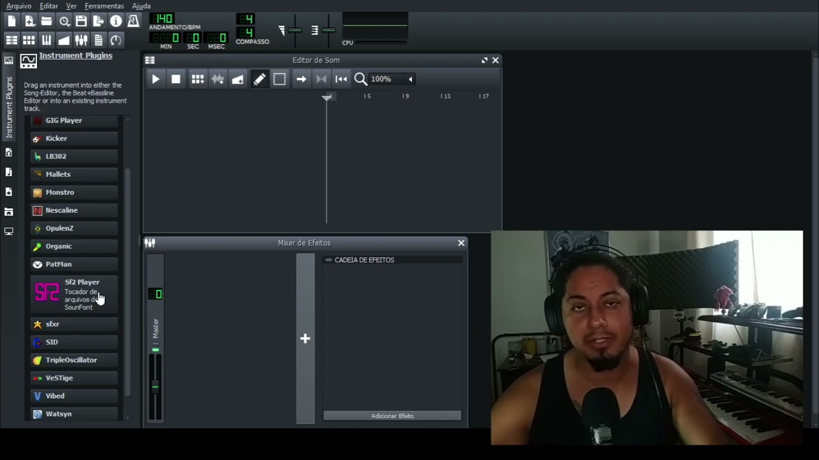
Task: Enable draw mode pencil in Editor de Som
Action: tap(259, 79)
